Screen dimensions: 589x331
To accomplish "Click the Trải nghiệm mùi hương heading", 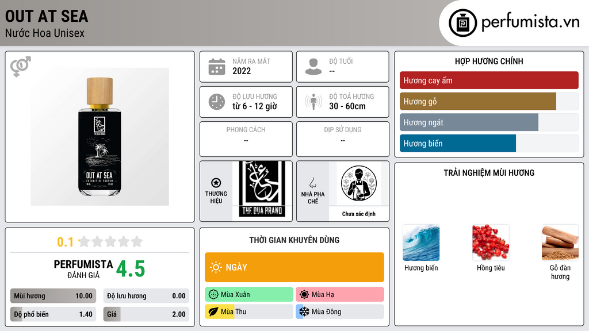I will click(489, 172).
